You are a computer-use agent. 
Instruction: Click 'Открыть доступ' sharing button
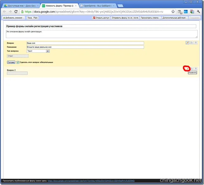101,18
